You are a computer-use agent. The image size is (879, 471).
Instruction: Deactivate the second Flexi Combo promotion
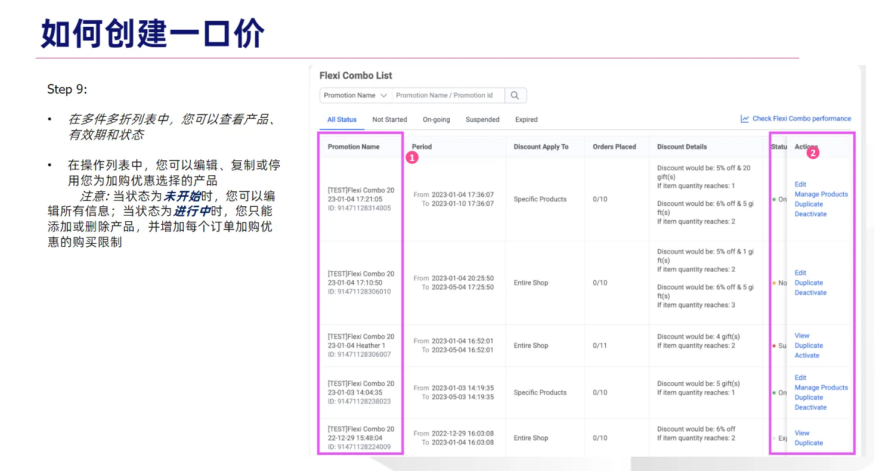[x=810, y=292]
